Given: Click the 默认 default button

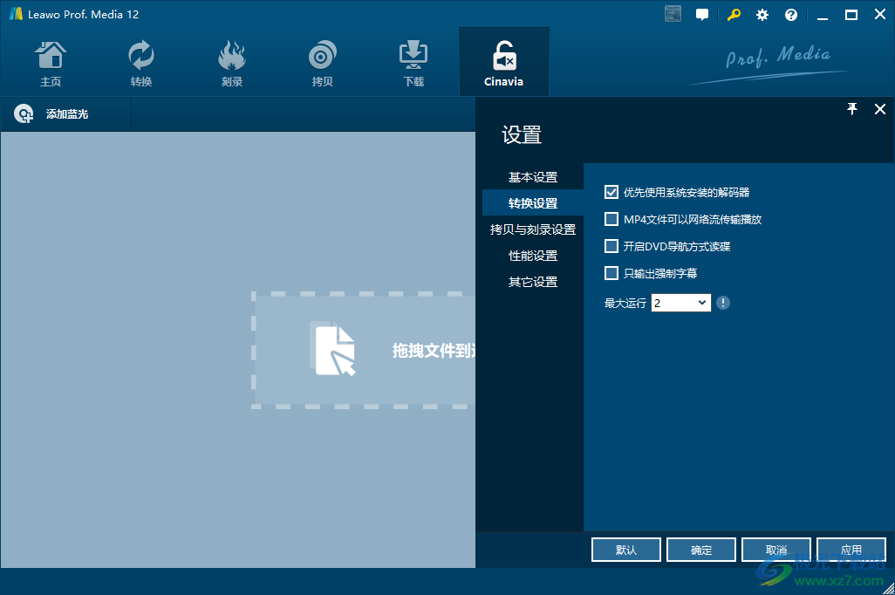Looking at the screenshot, I should point(626,550).
